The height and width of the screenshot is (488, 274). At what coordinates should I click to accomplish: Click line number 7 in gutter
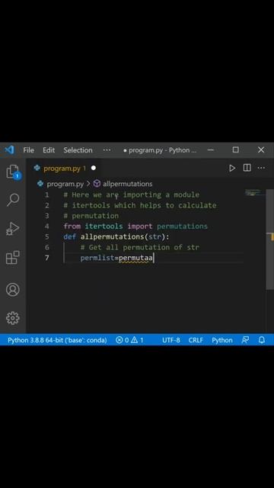click(46, 258)
